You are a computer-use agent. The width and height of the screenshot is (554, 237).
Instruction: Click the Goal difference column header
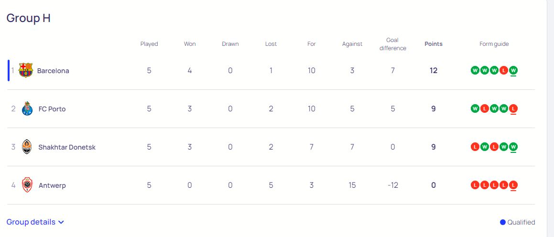[x=393, y=44]
